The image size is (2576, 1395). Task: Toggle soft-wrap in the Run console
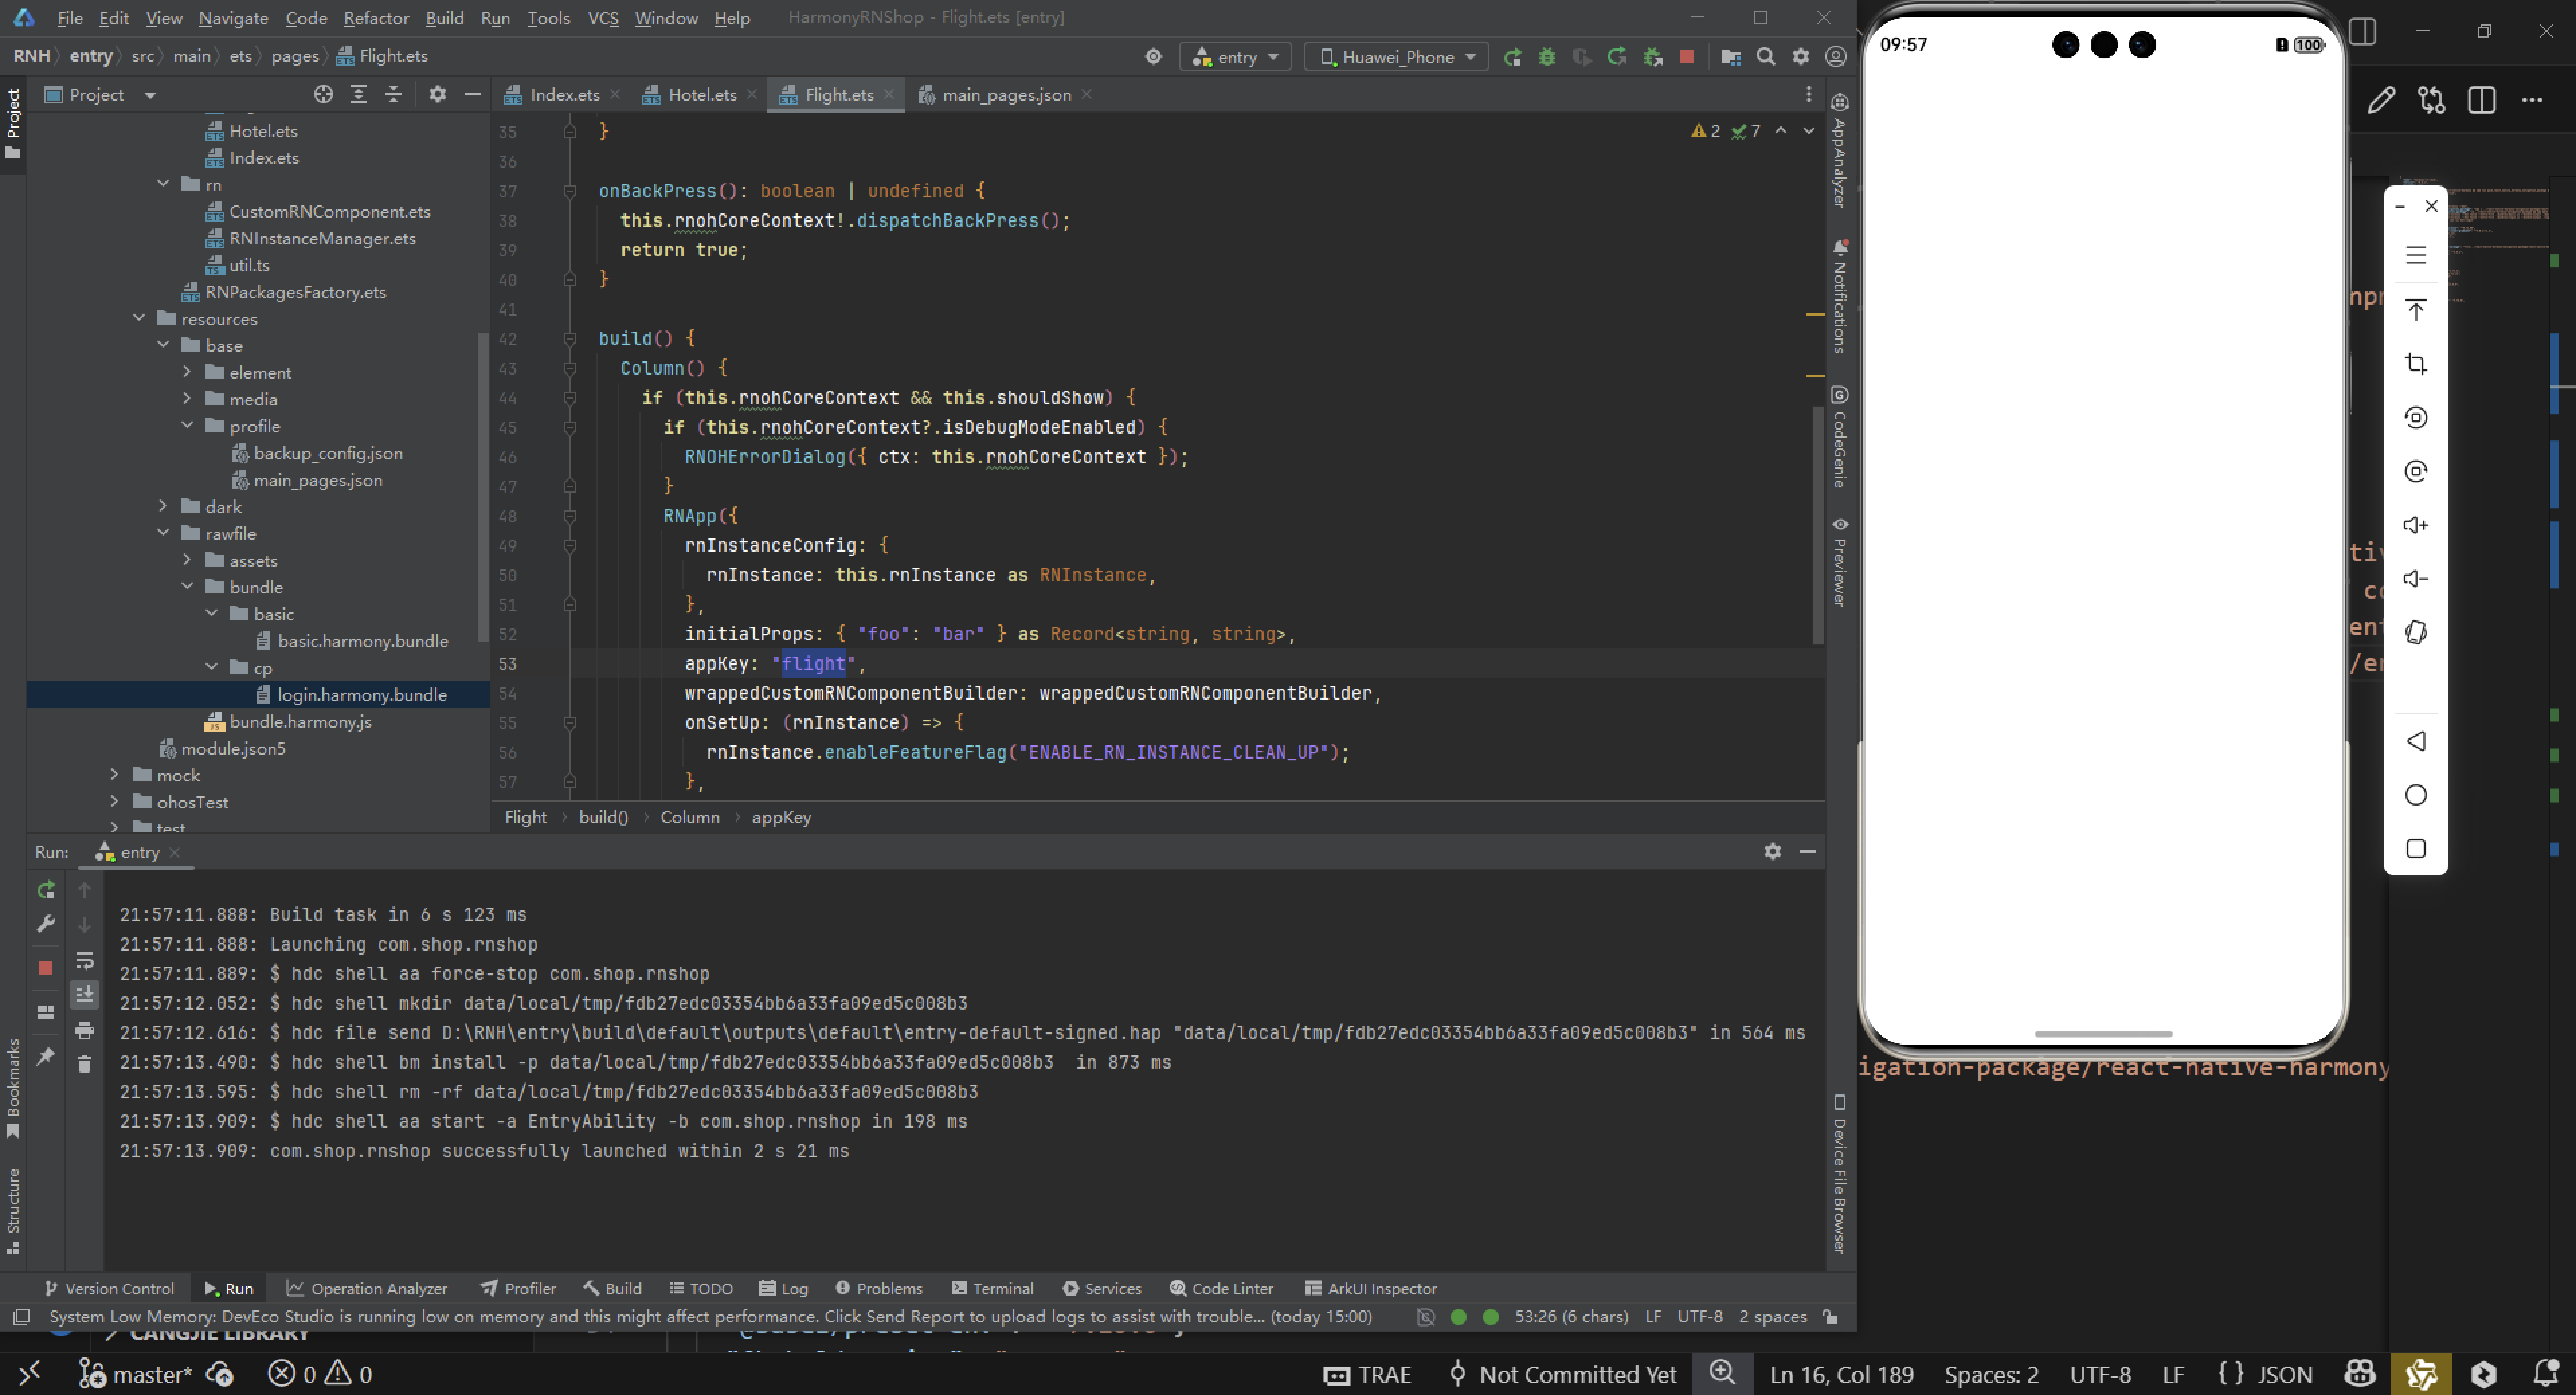(x=84, y=961)
